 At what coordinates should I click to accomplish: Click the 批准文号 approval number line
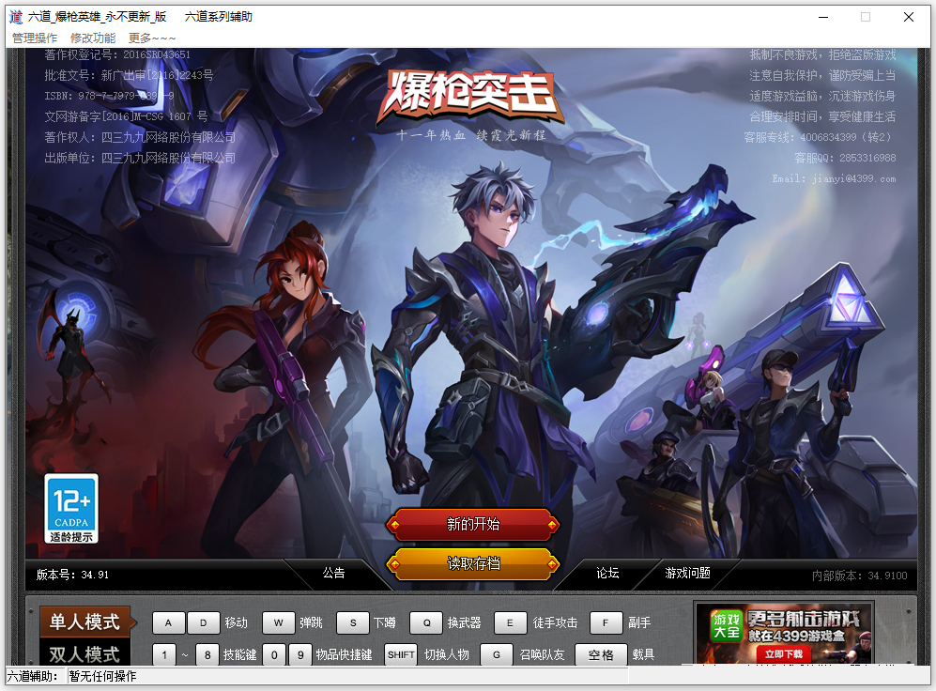(x=129, y=75)
